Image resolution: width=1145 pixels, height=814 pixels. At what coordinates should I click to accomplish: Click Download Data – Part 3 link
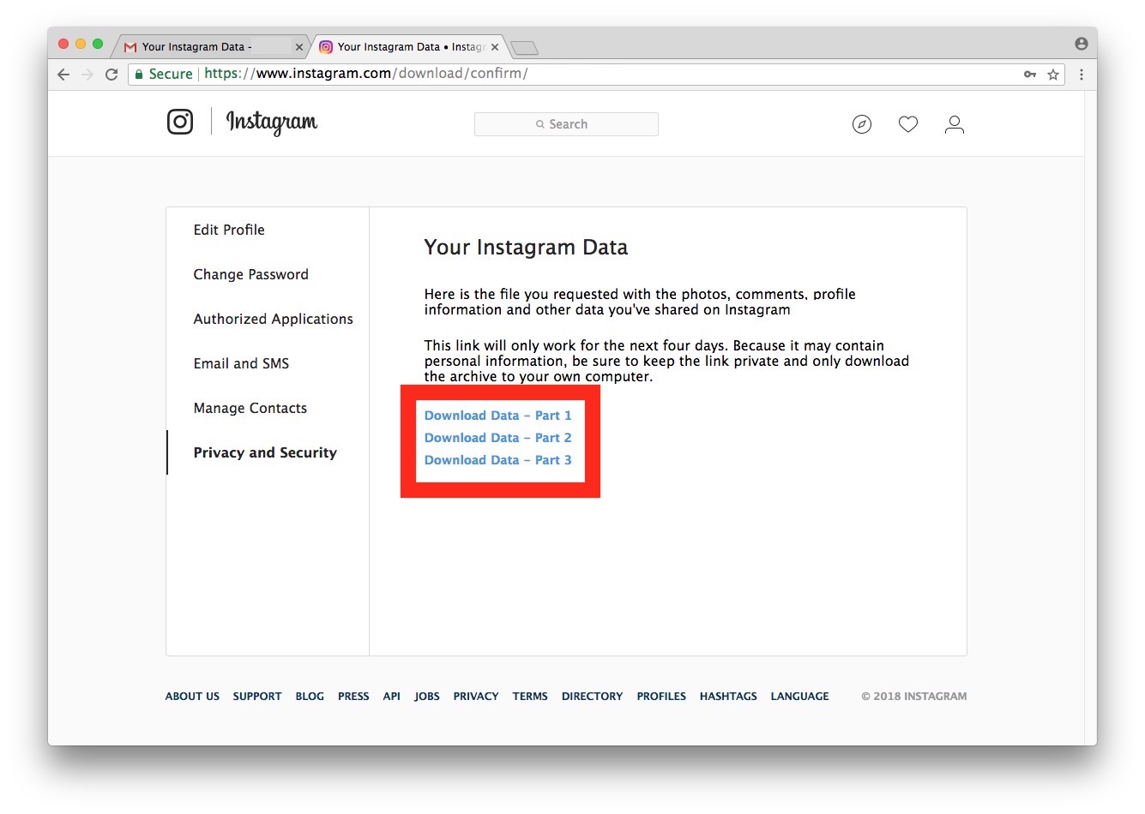pyautogui.click(x=497, y=460)
